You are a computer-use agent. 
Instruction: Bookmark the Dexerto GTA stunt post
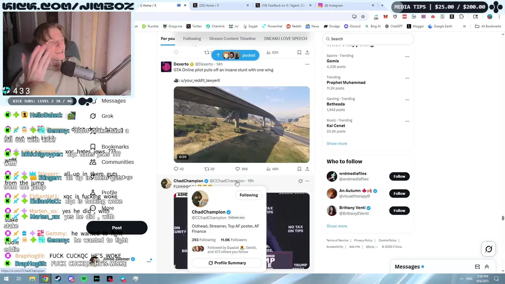tap(299, 169)
